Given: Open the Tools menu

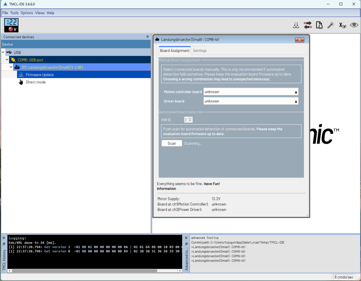Looking at the screenshot, I should pyautogui.click(x=14, y=13).
